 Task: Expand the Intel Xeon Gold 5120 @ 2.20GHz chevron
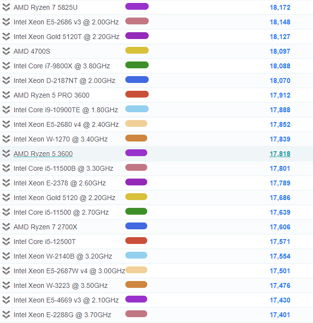pos(6,197)
